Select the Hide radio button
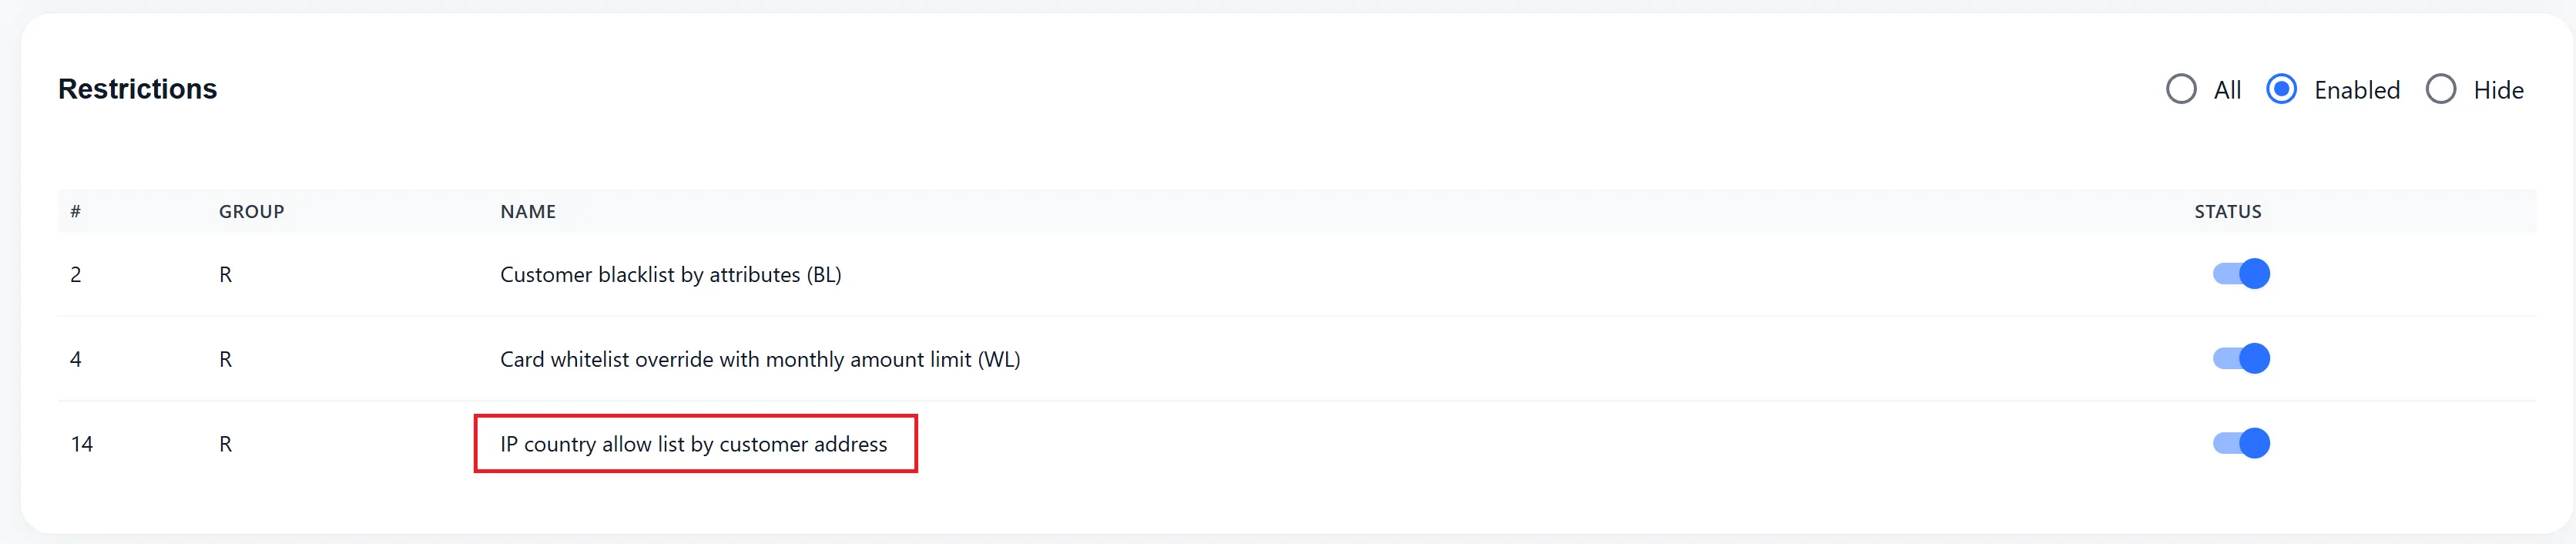The height and width of the screenshot is (544, 2576). point(2441,89)
